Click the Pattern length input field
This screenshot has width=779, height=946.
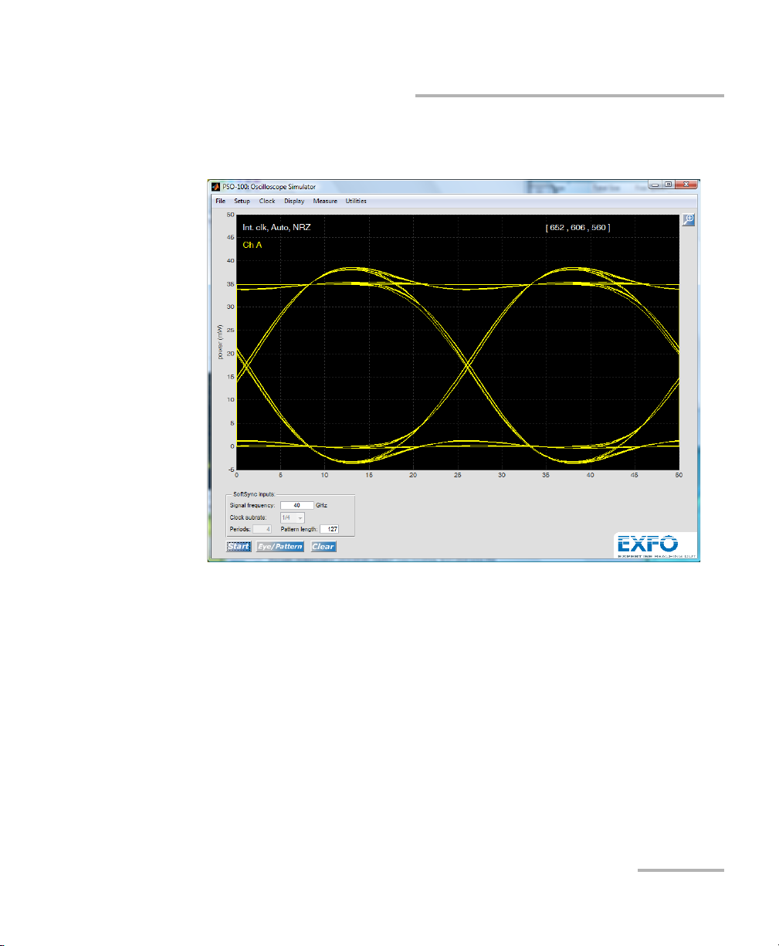pyautogui.click(x=330, y=529)
